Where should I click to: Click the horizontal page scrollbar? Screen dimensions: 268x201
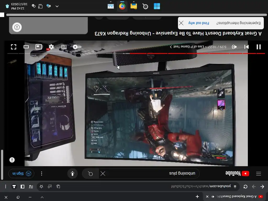(x=136, y=15)
